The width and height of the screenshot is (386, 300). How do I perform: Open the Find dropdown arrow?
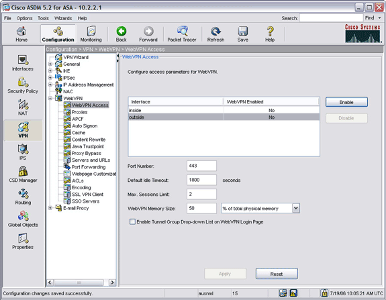(x=379, y=18)
